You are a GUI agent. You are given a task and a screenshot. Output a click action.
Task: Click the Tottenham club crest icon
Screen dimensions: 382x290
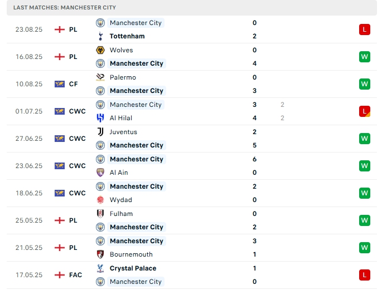pos(100,36)
